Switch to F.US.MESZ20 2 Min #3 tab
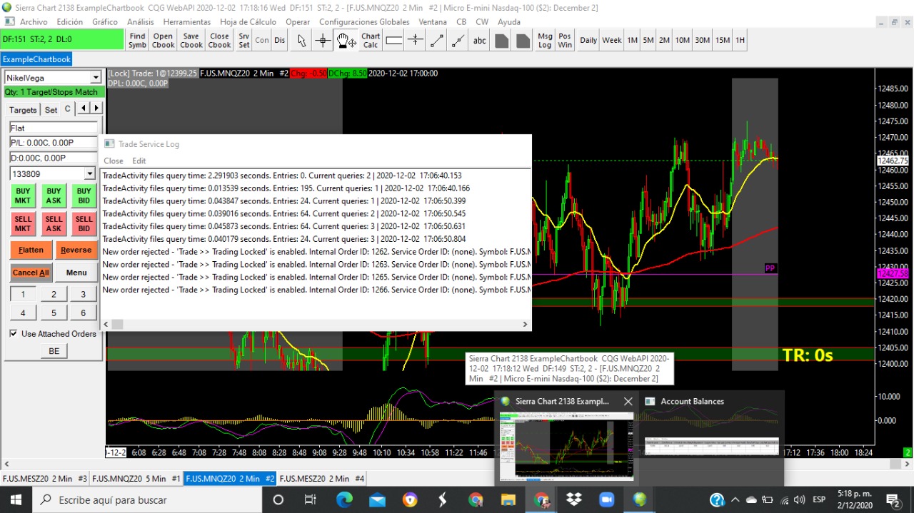The width and height of the screenshot is (914, 513). coord(45,479)
